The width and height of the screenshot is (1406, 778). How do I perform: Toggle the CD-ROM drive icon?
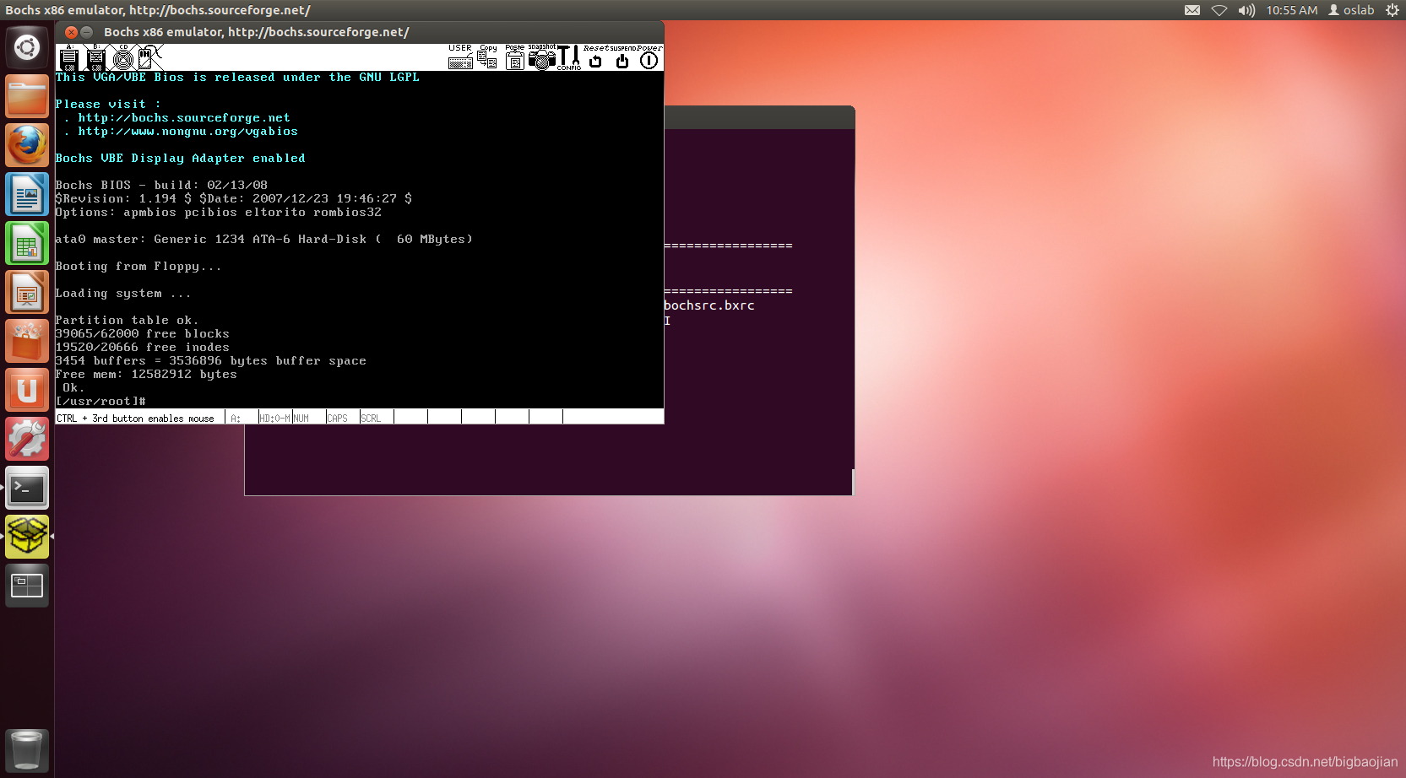[x=123, y=57]
